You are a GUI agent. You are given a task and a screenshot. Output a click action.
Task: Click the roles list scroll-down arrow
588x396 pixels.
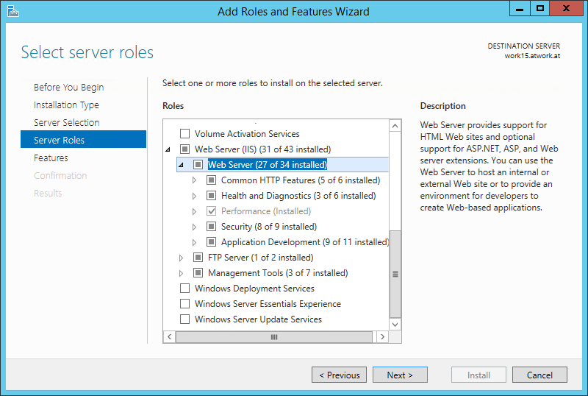[x=395, y=324]
